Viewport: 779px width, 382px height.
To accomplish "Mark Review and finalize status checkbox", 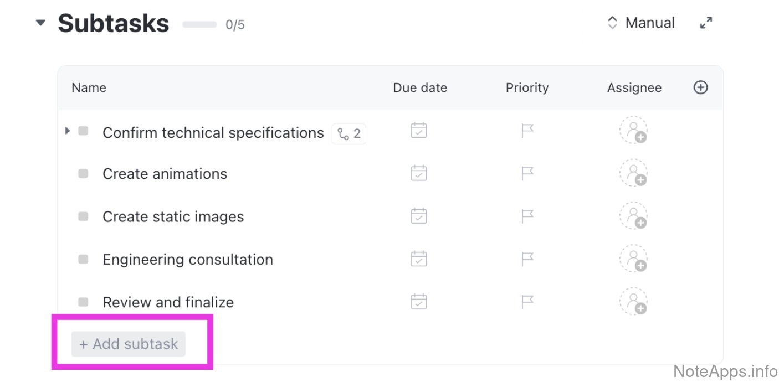I will (x=83, y=302).
